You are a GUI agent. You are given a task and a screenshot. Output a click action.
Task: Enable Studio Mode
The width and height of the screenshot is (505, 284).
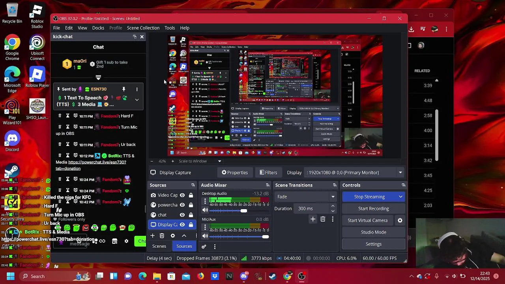click(x=373, y=232)
